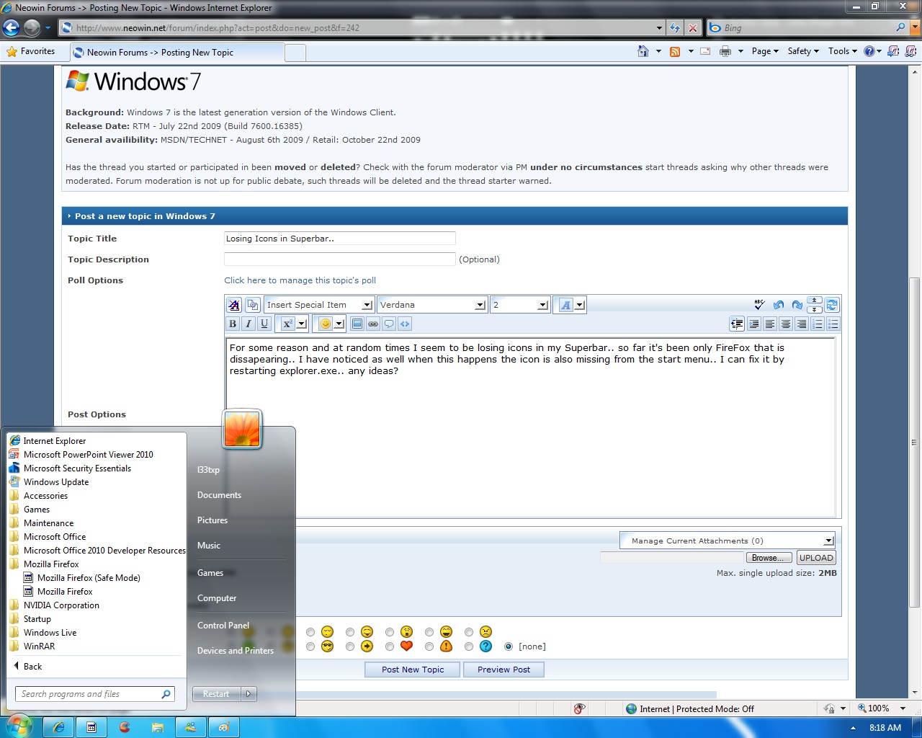Expand Mozilla Firefox (Safe Mode) in Start menu

(89, 577)
